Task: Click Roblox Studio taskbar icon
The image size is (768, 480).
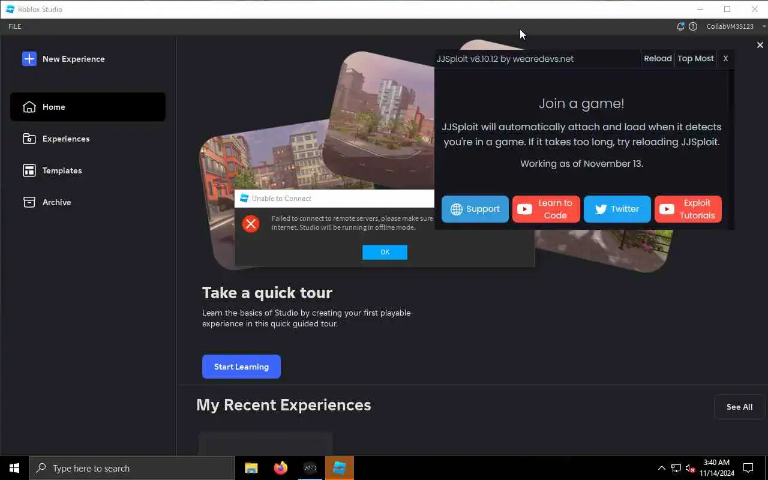Action: click(339, 468)
